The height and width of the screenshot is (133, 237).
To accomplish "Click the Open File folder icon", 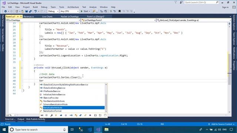I will pyautogui.click(x=23, y=11).
